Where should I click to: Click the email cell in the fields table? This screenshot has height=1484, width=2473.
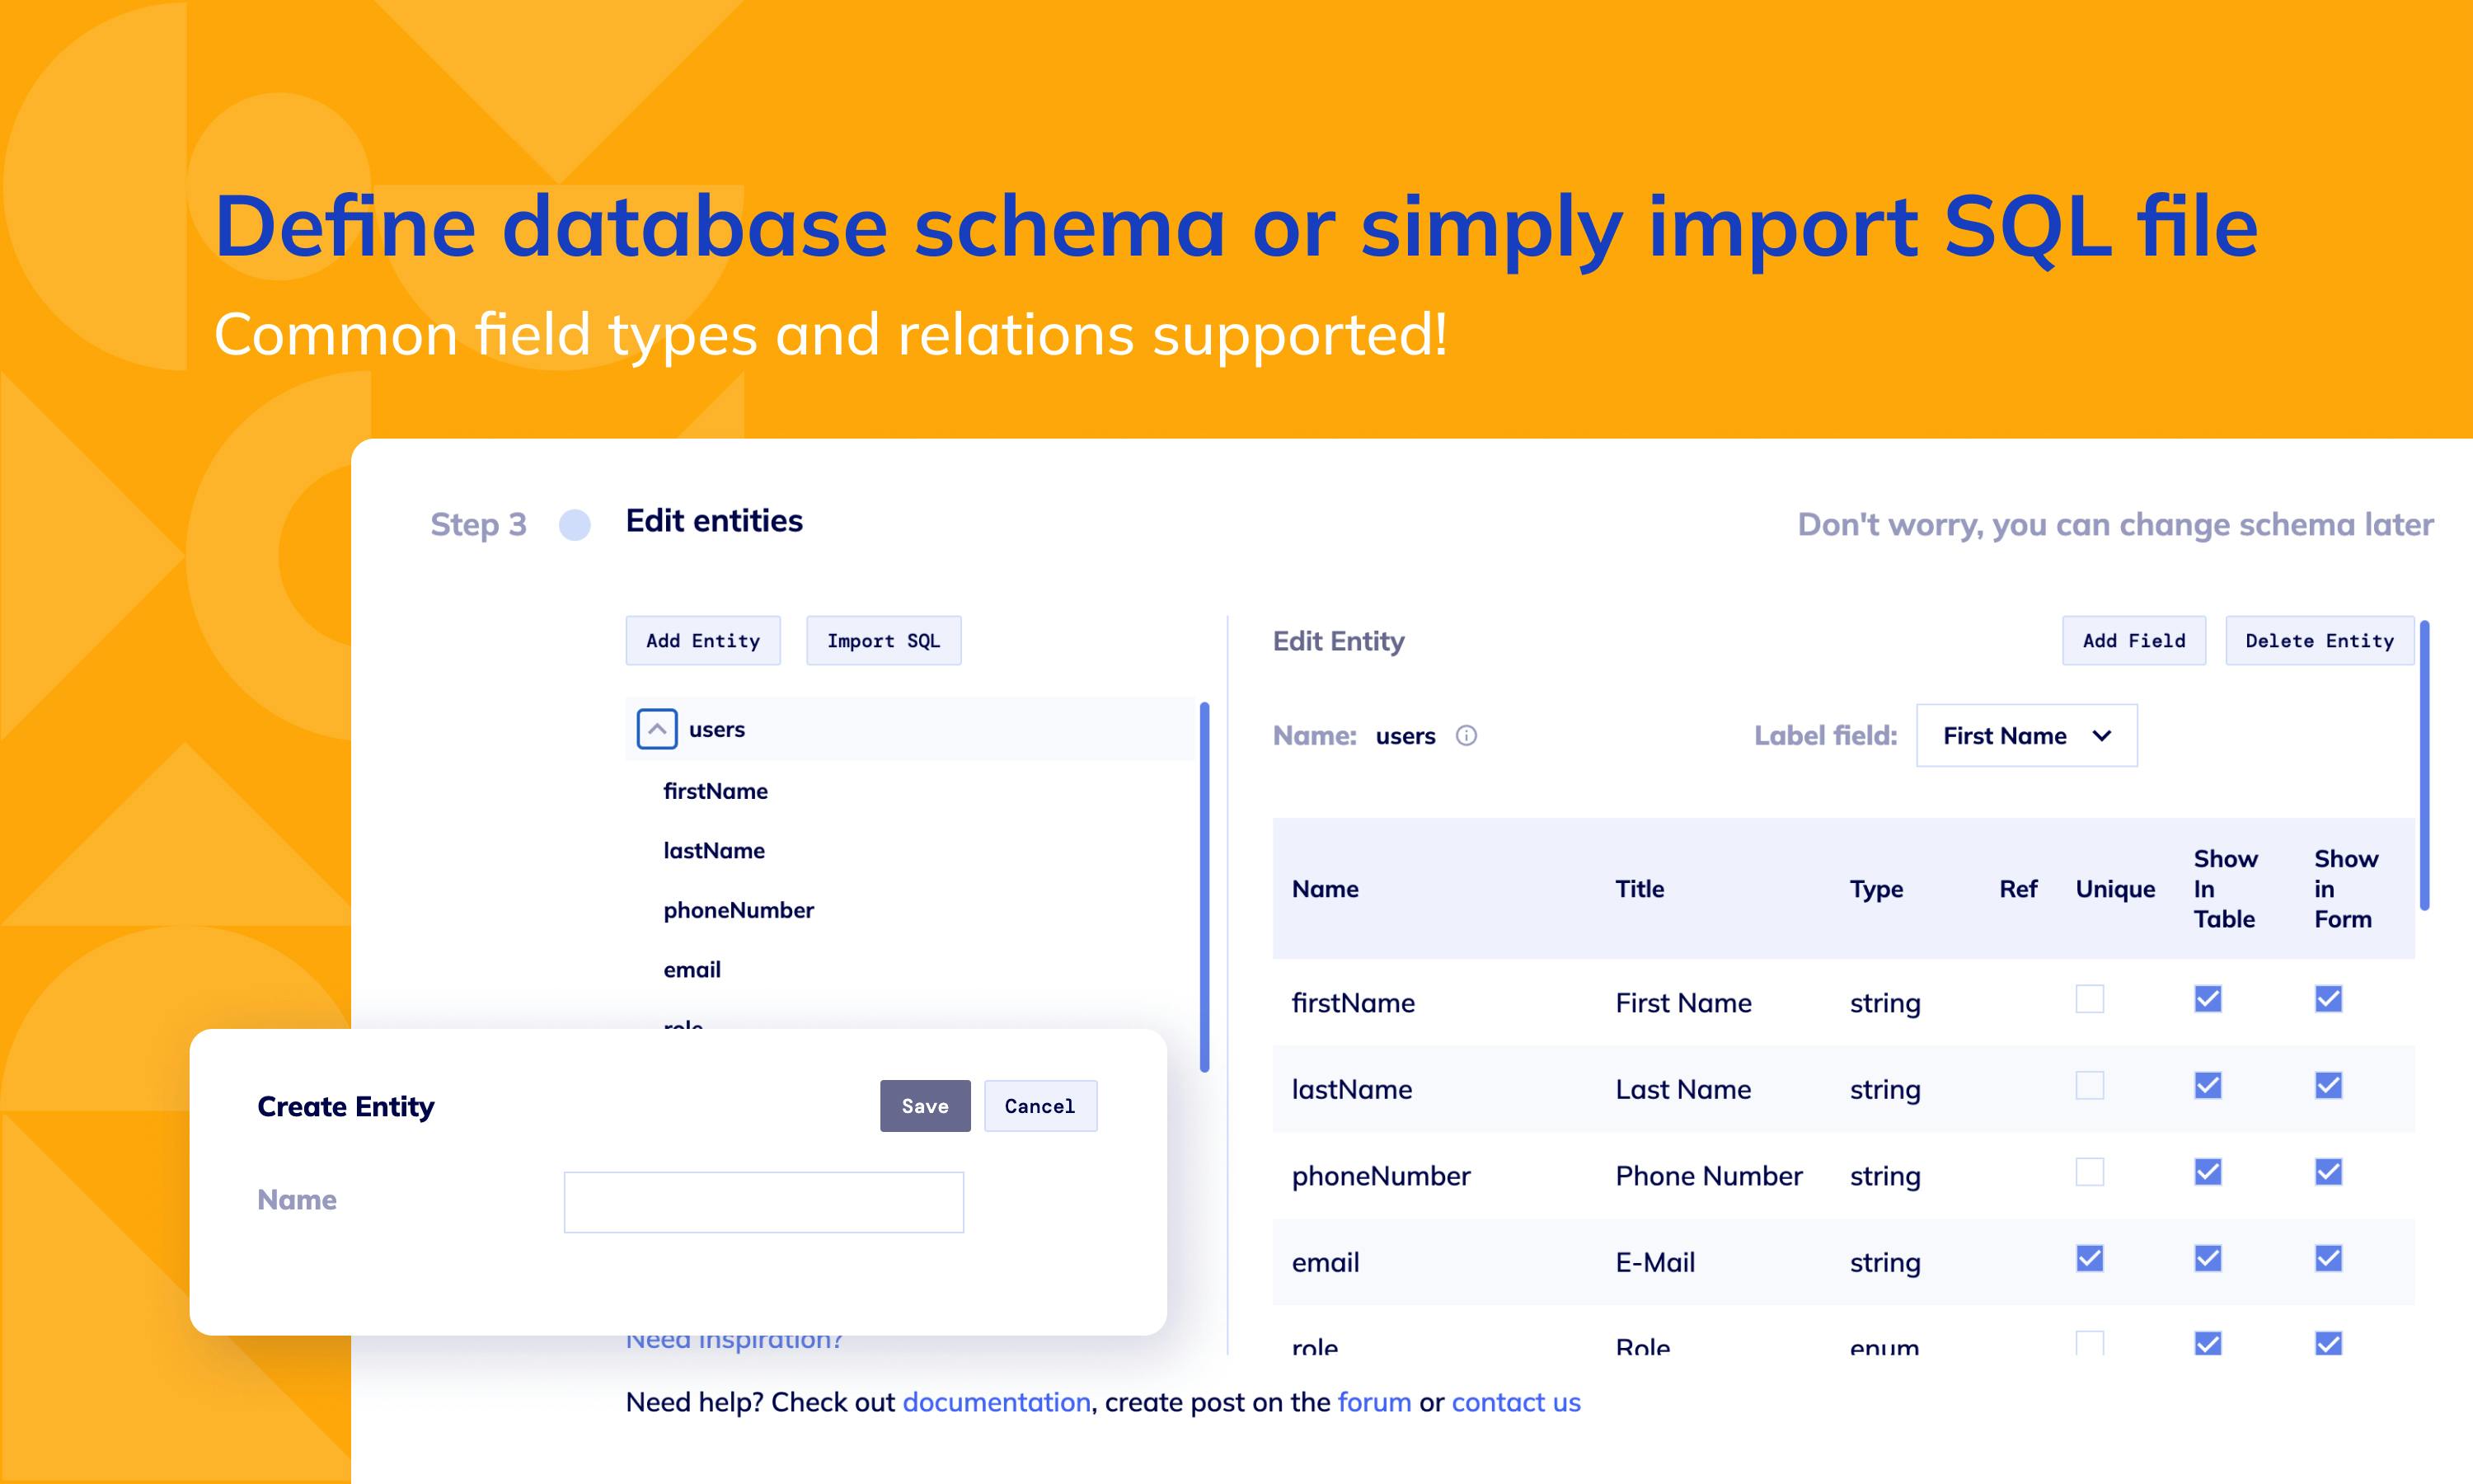(1326, 1262)
